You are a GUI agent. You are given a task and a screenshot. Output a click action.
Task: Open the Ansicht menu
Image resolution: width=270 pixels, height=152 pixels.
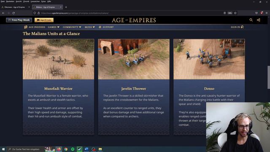[19, 1]
